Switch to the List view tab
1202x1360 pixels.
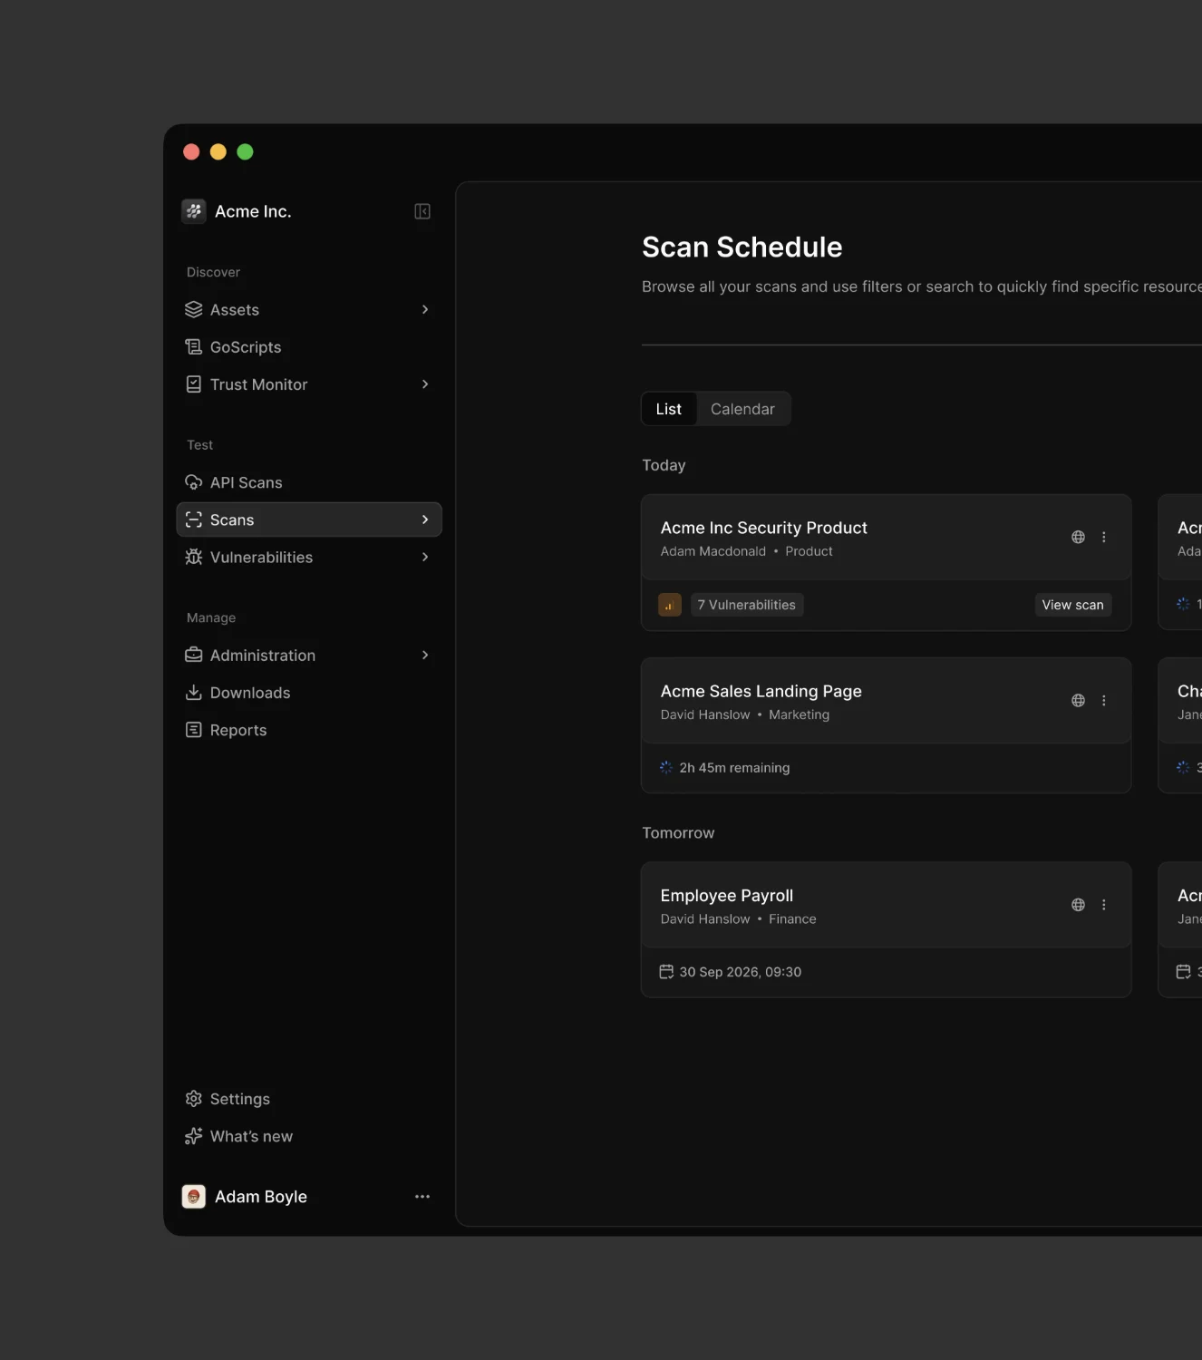click(x=669, y=409)
